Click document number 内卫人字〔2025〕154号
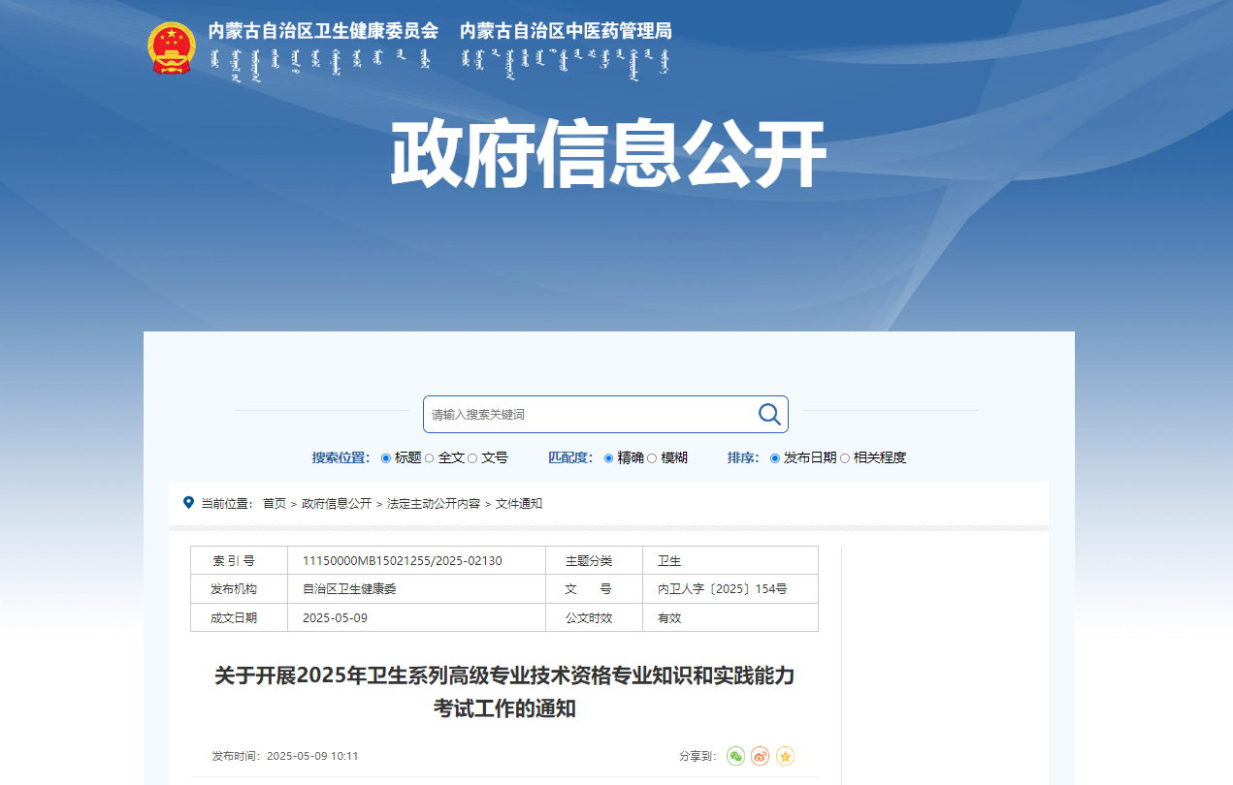1233x785 pixels. tap(723, 589)
